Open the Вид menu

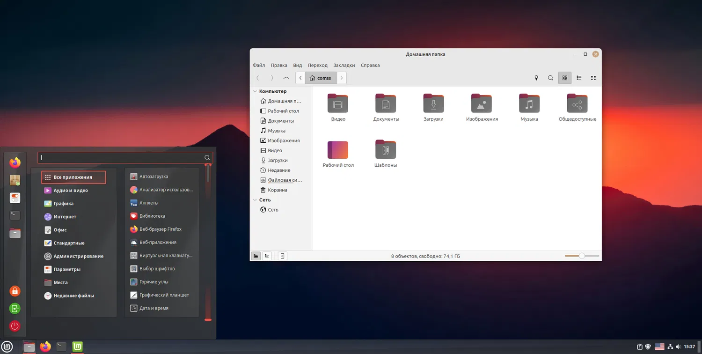[x=298, y=65]
